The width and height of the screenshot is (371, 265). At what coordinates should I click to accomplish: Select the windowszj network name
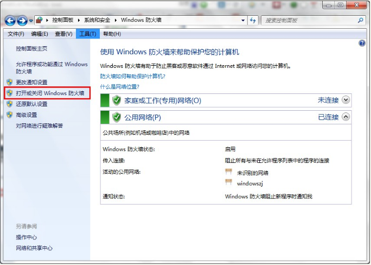click(250, 184)
